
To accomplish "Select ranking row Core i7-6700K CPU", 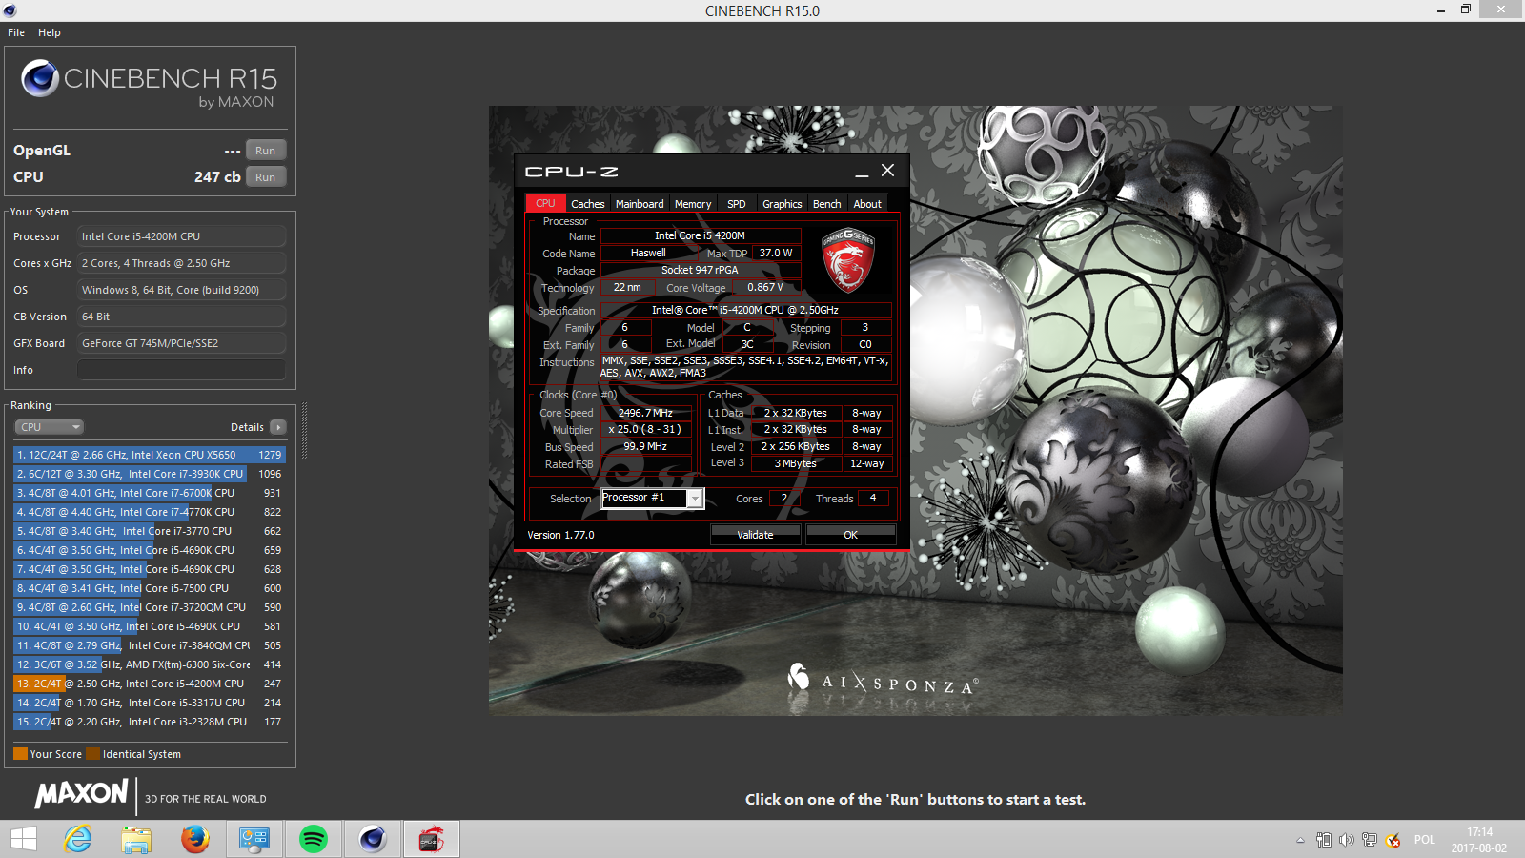I will coord(149,493).
